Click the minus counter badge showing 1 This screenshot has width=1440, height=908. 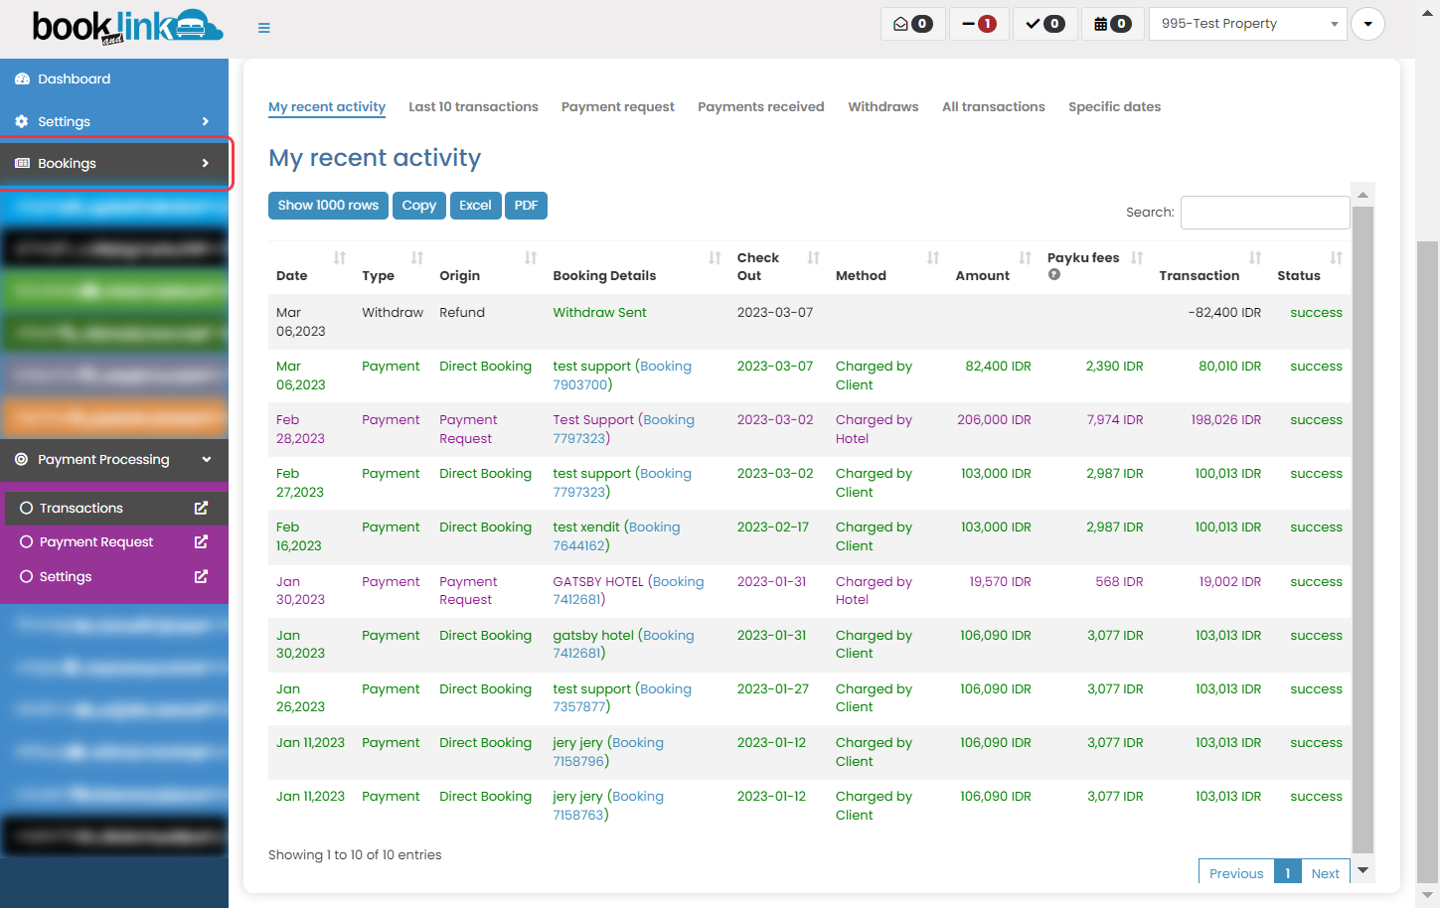pyautogui.click(x=979, y=24)
